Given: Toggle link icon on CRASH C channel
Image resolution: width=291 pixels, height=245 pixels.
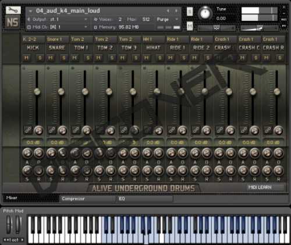Looking at the screenshot, I should [244, 130].
